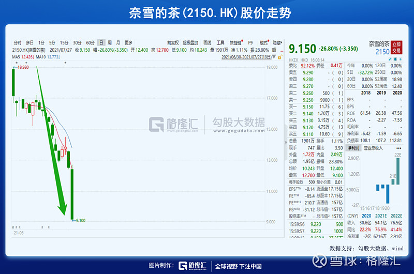Click the plus add-to-watchlist icon

[400, 59]
